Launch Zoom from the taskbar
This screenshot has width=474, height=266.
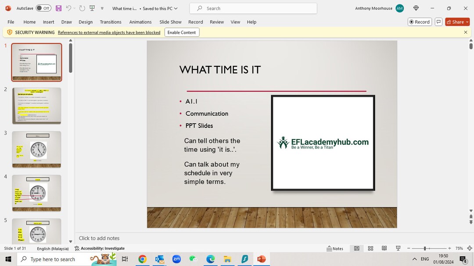tap(176, 259)
